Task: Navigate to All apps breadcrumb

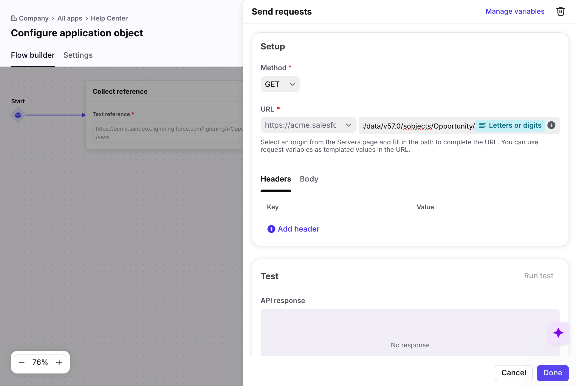Action: pos(69,18)
